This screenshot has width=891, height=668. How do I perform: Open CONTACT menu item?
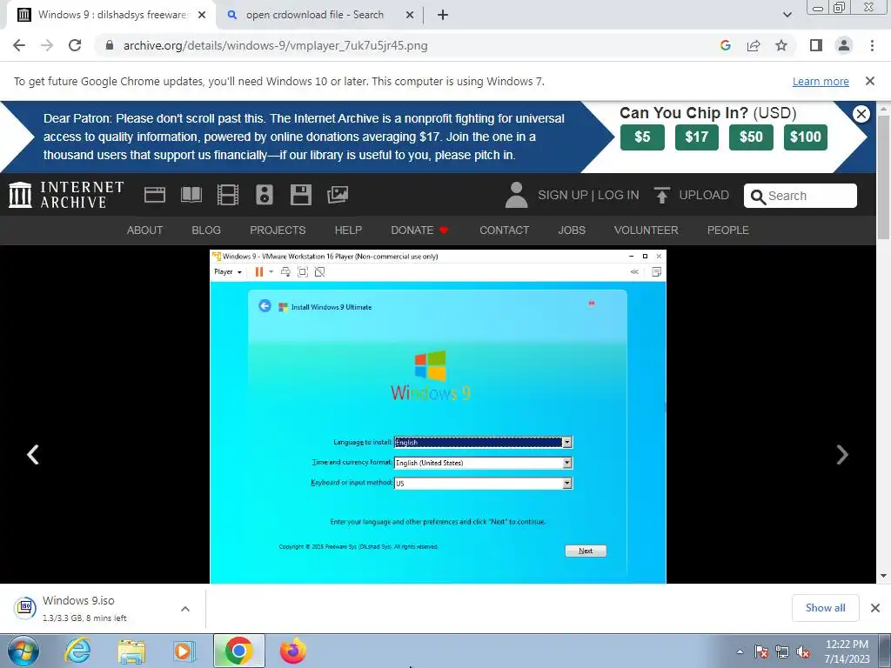[x=504, y=230]
